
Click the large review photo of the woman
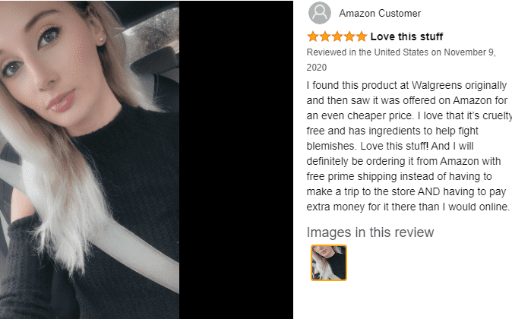click(90, 159)
